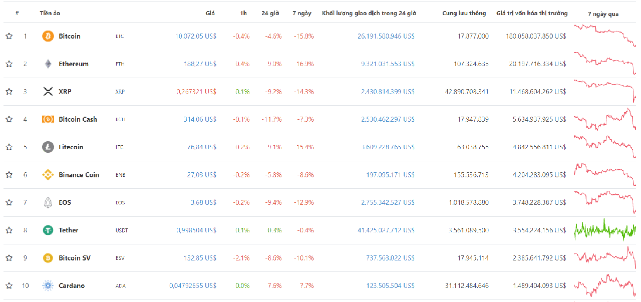Open the Cardano coin name link
This screenshot has width=641, height=302.
coord(72,285)
